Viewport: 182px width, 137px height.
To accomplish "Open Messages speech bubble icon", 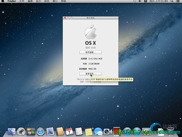I will (x=98, y=132).
